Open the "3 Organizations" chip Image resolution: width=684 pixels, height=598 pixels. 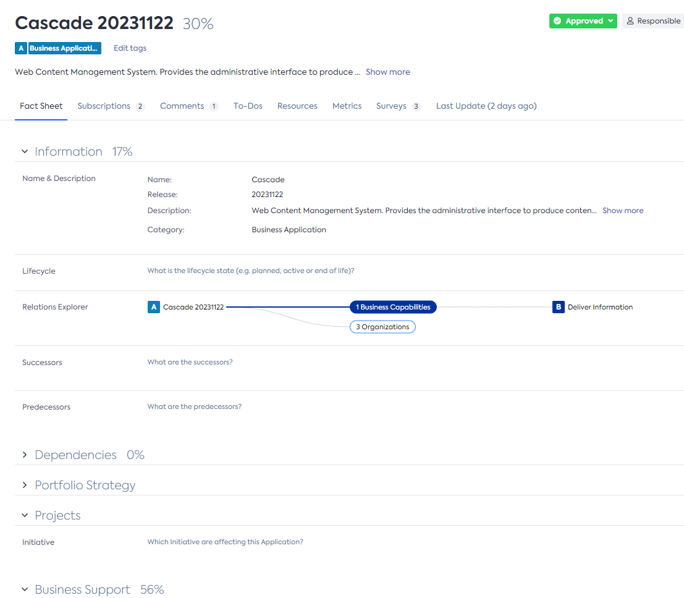(382, 327)
